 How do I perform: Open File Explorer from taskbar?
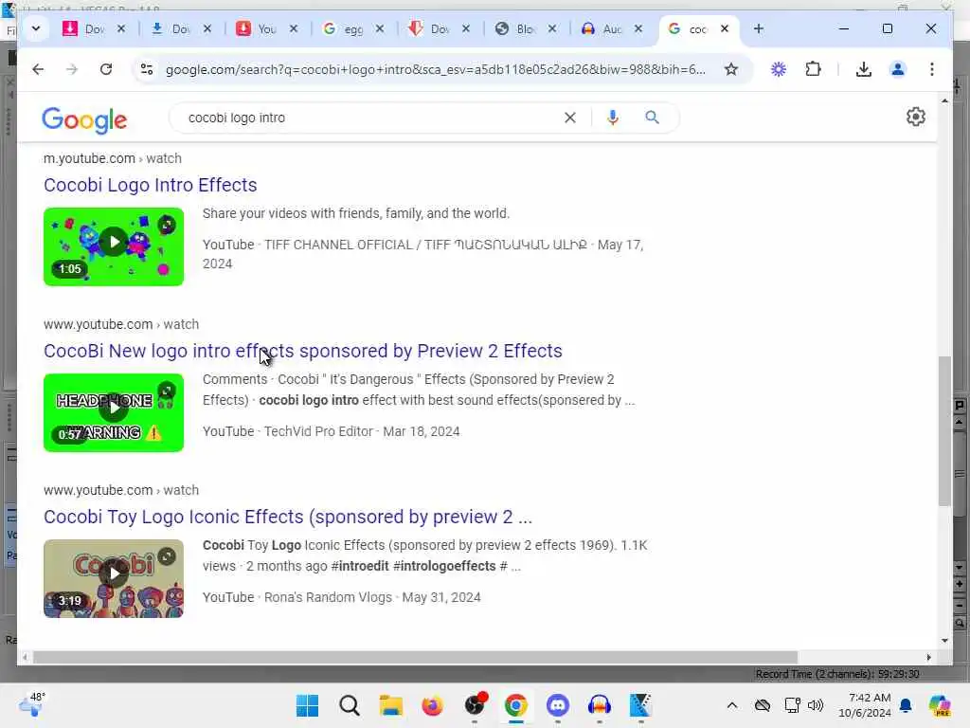pyautogui.click(x=390, y=705)
